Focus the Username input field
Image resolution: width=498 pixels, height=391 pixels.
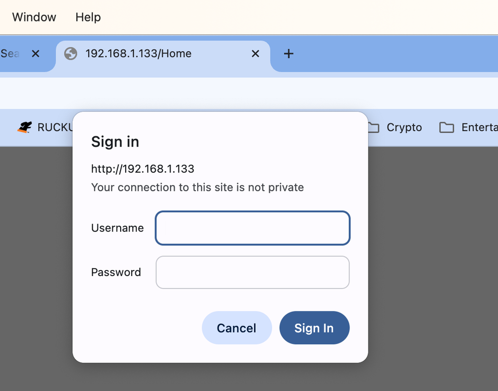pyautogui.click(x=253, y=228)
